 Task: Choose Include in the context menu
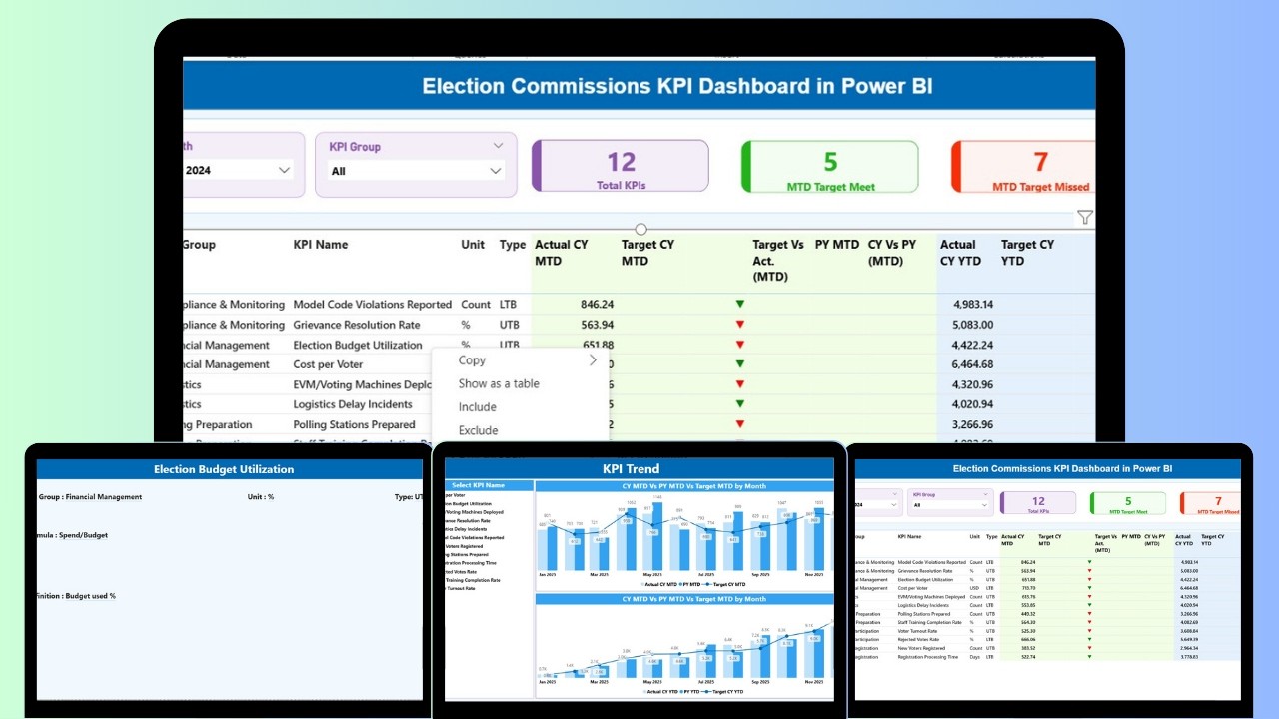pyautogui.click(x=478, y=407)
